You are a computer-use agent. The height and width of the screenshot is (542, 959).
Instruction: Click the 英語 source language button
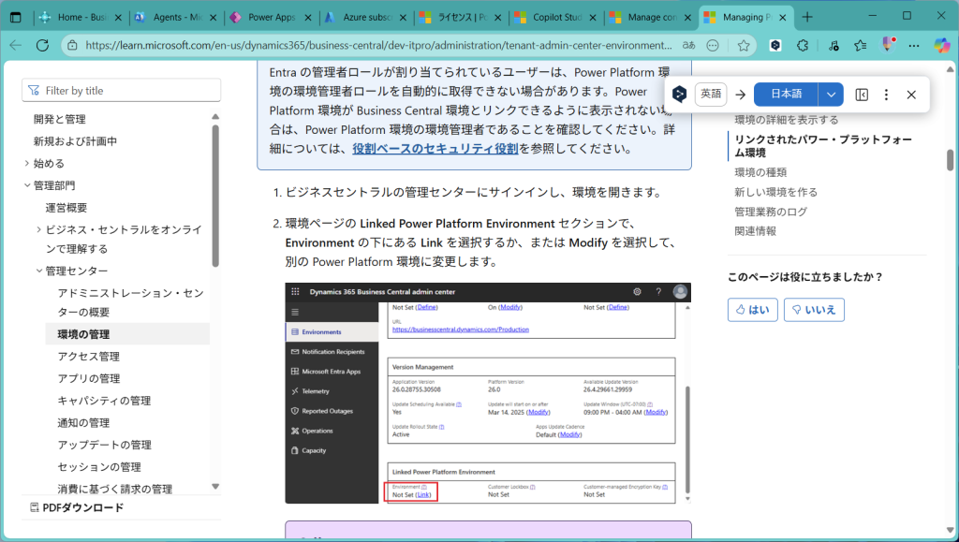(x=711, y=95)
